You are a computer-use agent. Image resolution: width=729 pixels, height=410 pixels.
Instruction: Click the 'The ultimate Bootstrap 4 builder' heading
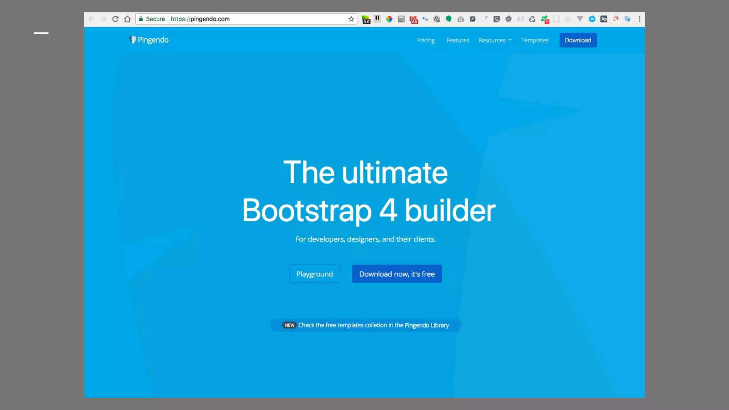368,191
